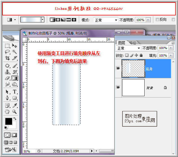
Task: Open the layer blend mode 正常 dropdown
Action: tap(139, 48)
